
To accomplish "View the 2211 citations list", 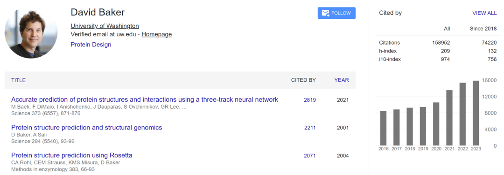I will click(310, 128).
